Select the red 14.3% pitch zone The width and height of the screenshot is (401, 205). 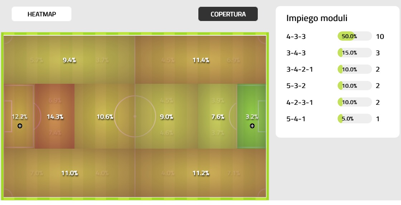55,117
